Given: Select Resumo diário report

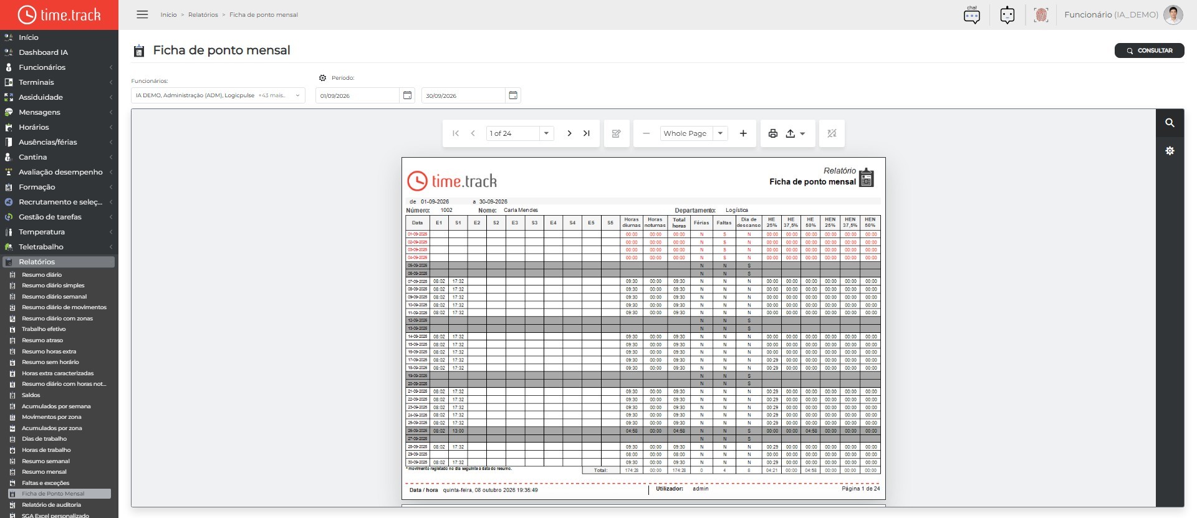Looking at the screenshot, I should 42,275.
